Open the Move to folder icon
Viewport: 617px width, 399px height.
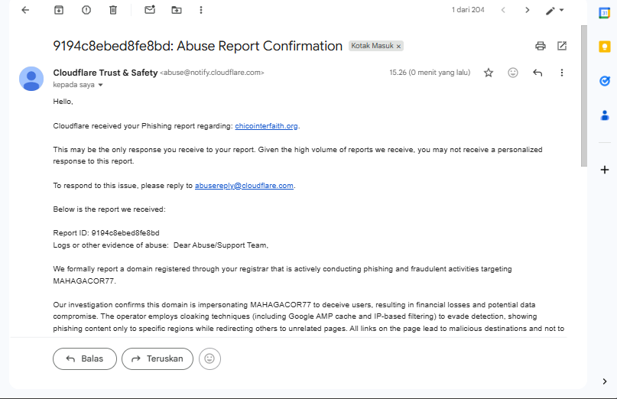click(x=177, y=10)
